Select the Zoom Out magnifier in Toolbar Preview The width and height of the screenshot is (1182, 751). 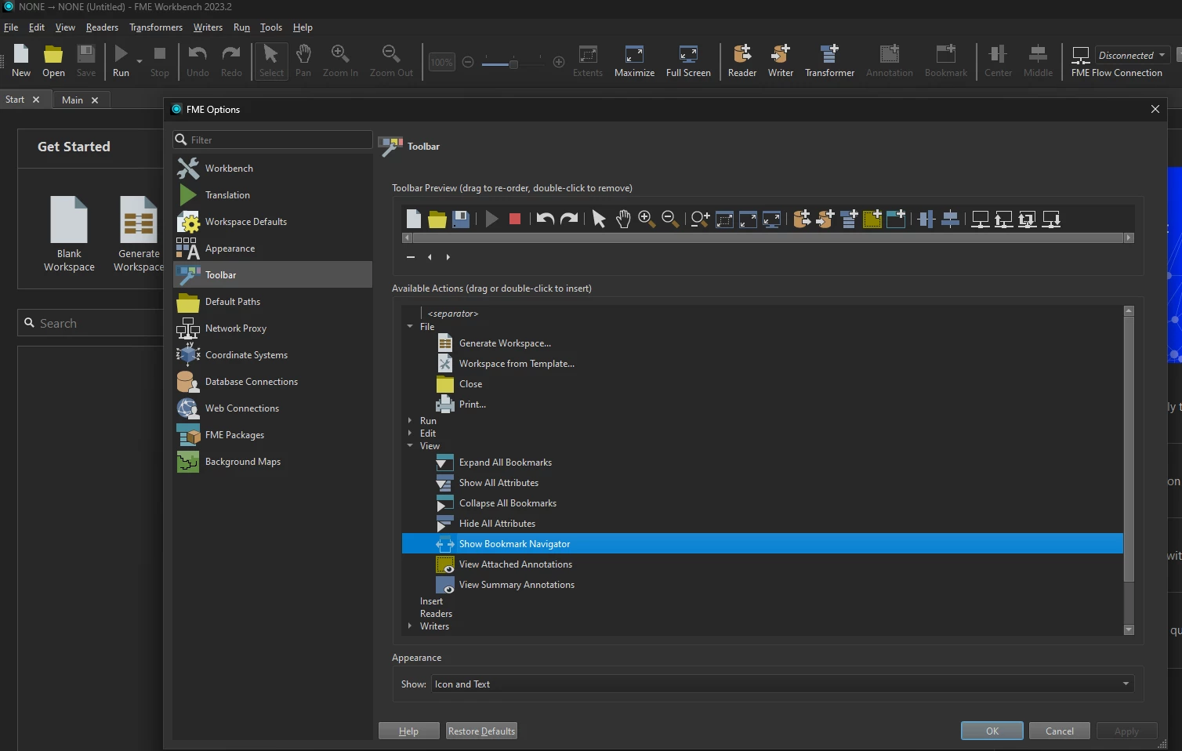[670, 219]
